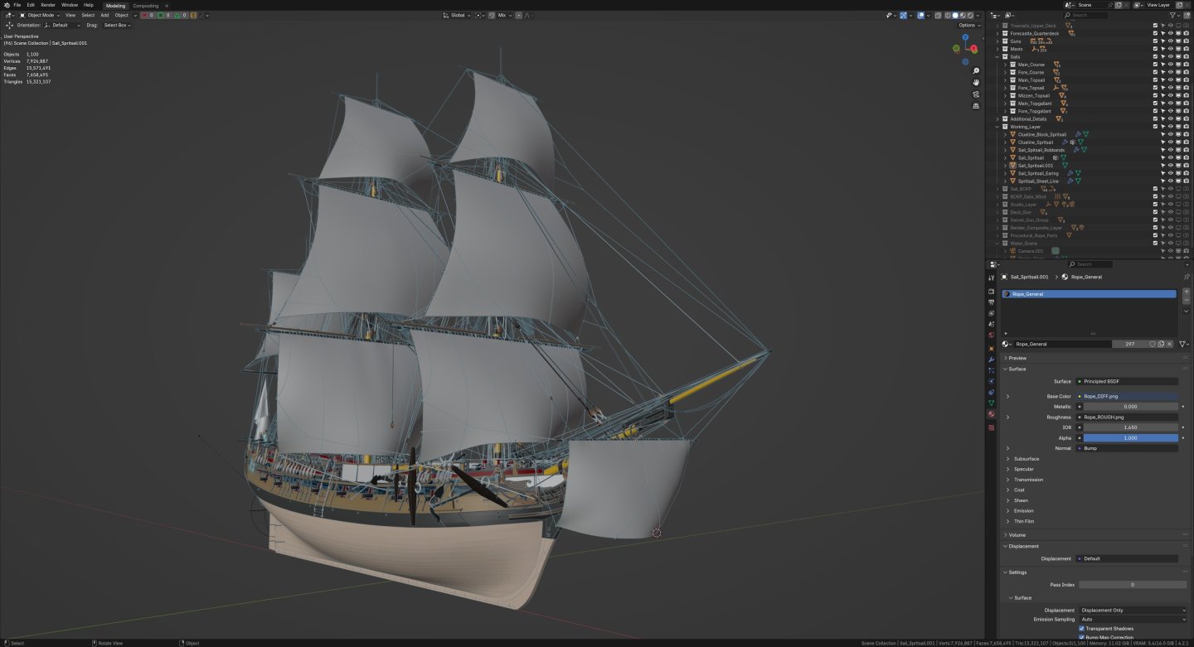Collapse the Working_Layer collection
1194x647 pixels.
[x=997, y=127]
